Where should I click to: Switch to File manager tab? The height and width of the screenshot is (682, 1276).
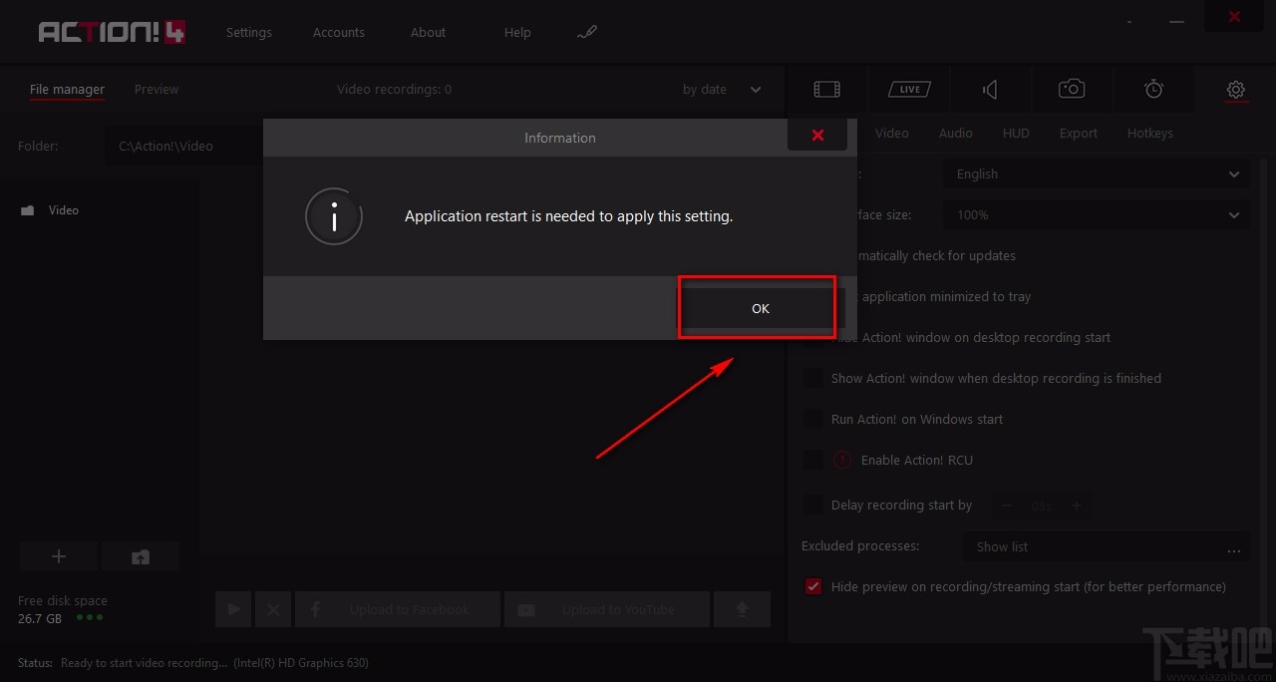click(67, 90)
